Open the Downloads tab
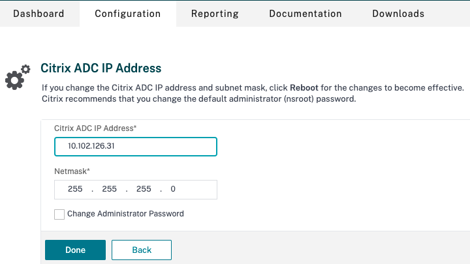470x264 pixels. [398, 14]
